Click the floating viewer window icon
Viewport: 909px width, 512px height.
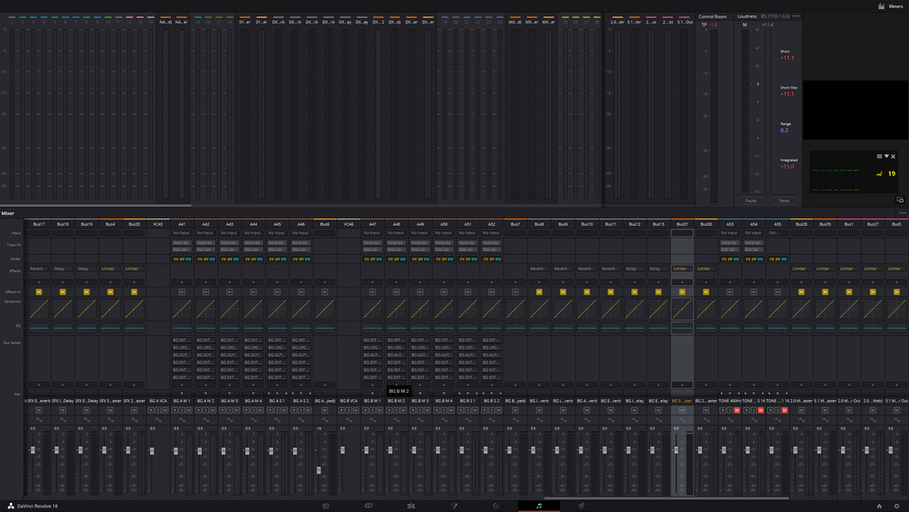(900, 200)
